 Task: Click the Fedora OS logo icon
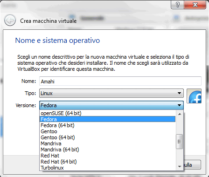pos(194,96)
